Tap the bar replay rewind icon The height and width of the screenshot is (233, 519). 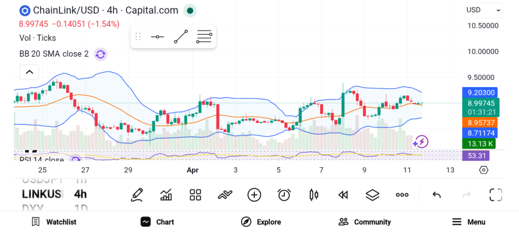tap(343, 195)
